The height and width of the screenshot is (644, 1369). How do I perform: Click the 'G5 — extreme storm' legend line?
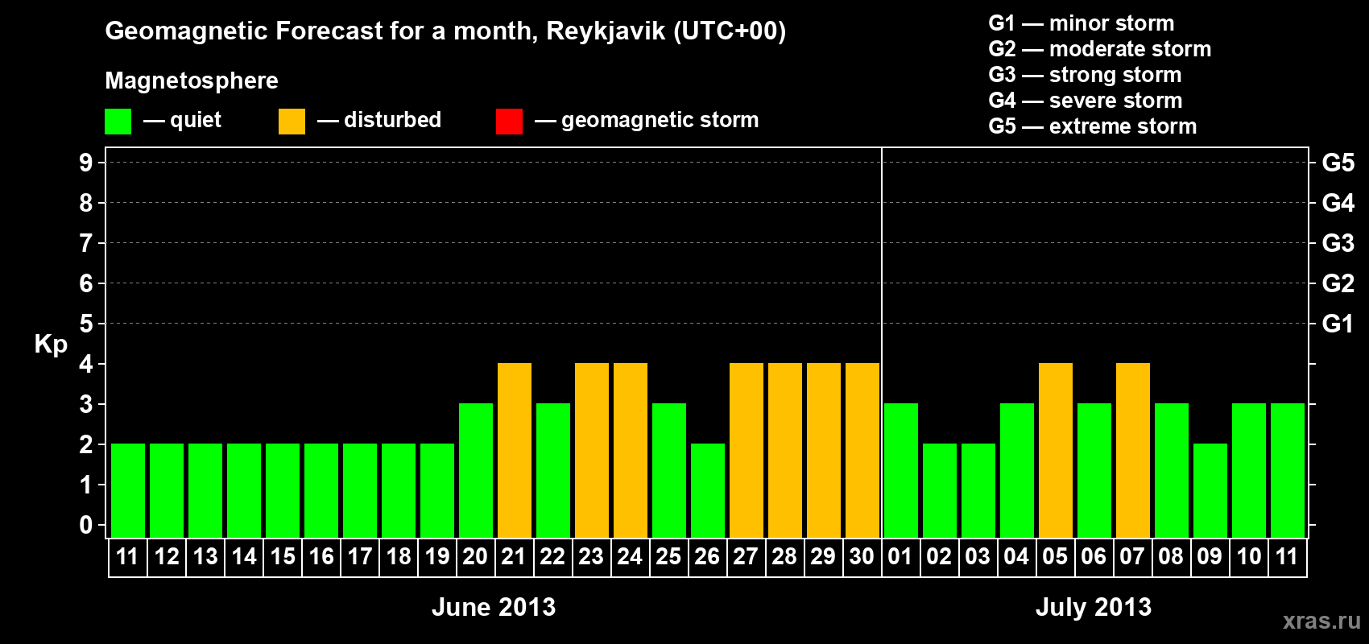coord(1092,126)
